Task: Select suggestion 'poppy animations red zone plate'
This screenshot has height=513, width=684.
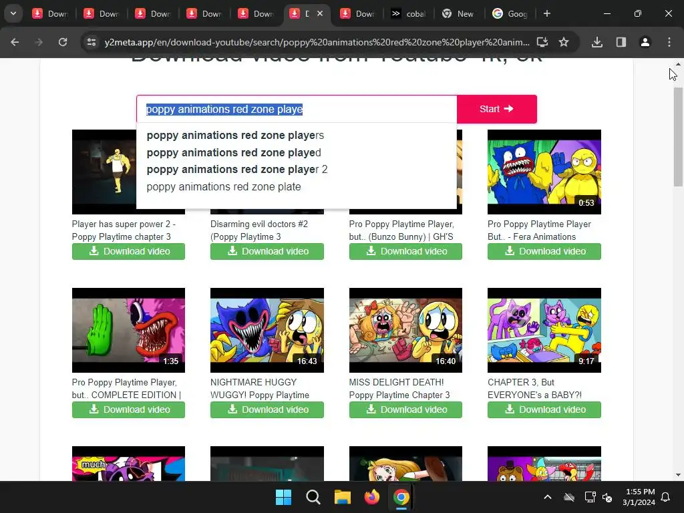Action: pos(224,187)
